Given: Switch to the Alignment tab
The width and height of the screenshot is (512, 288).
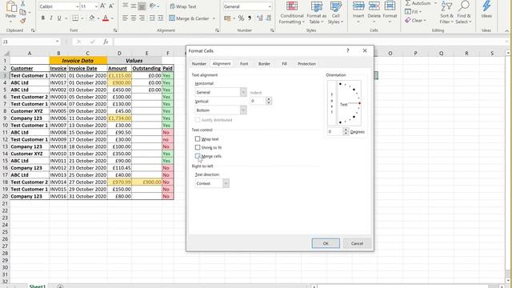Looking at the screenshot, I should click(222, 64).
